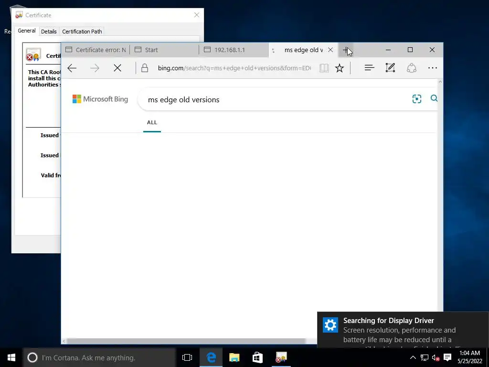The image size is (489, 367).
Task: Open Details tab in Certificate window
Action: pyautogui.click(x=49, y=32)
